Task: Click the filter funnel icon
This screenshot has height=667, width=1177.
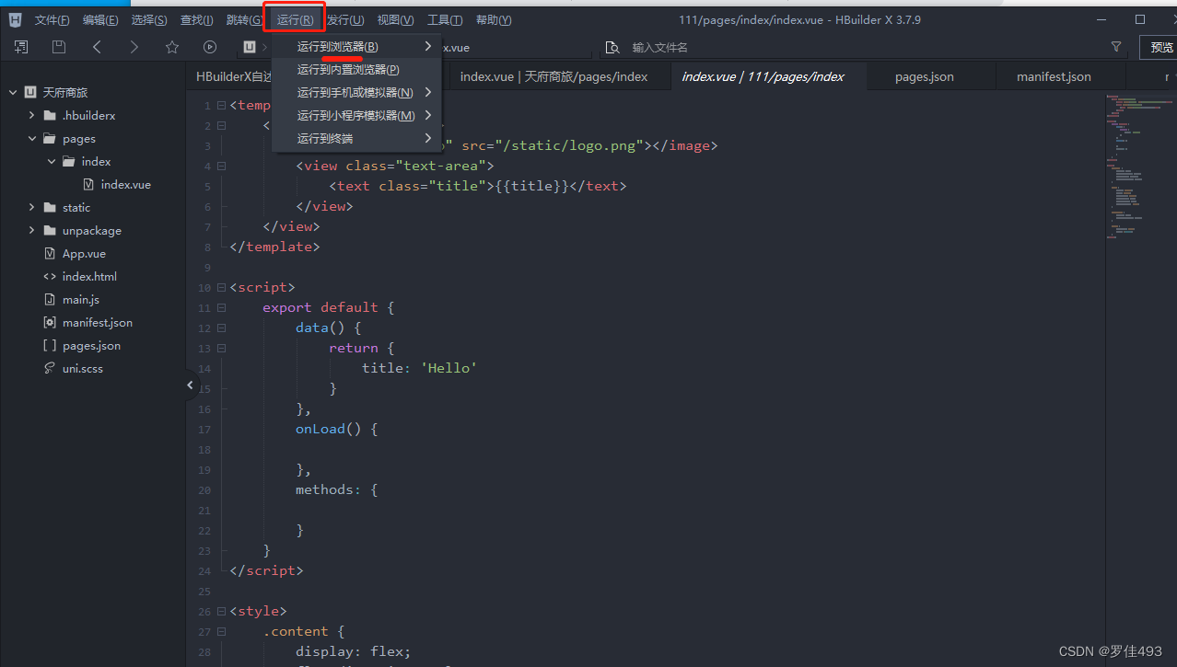Action: pyautogui.click(x=1116, y=47)
